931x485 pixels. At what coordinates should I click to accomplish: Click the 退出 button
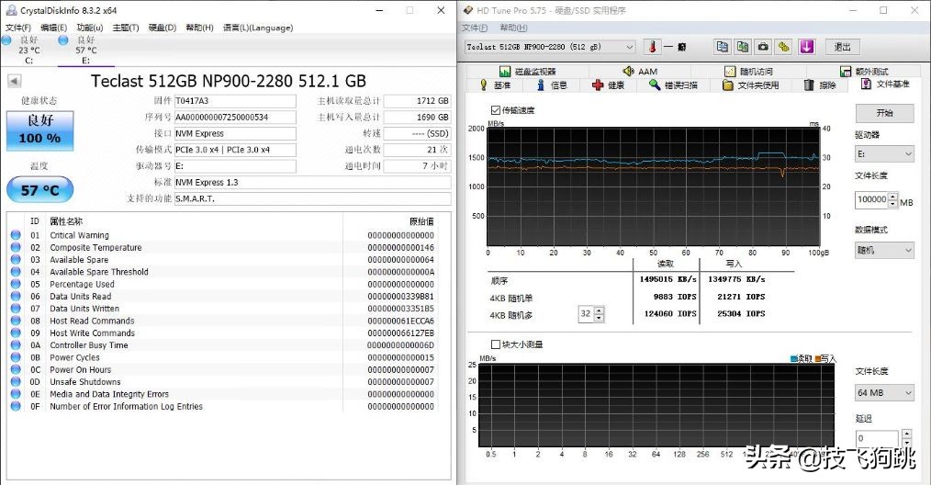(842, 47)
